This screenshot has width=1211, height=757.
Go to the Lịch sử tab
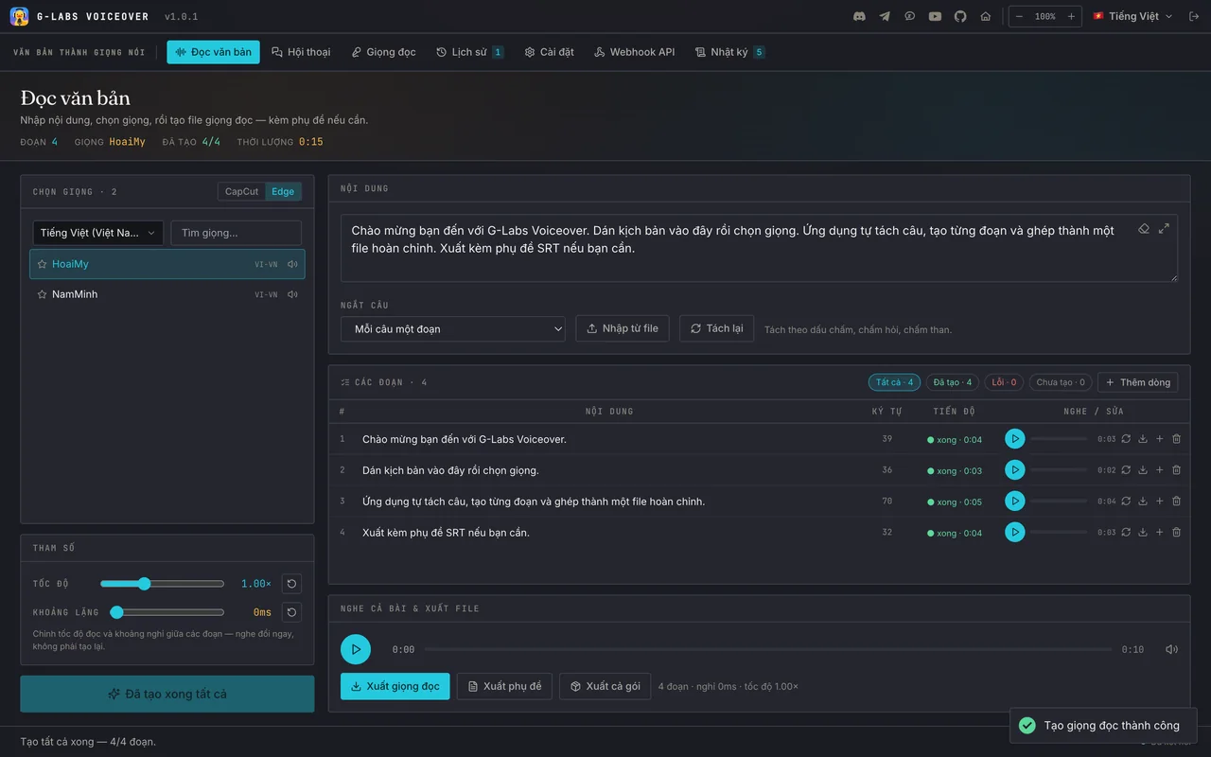point(470,52)
